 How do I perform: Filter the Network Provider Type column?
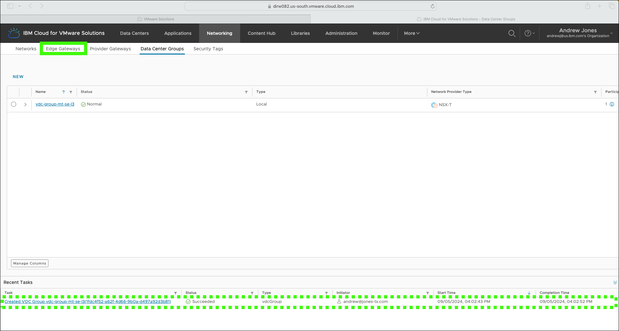[x=595, y=92]
